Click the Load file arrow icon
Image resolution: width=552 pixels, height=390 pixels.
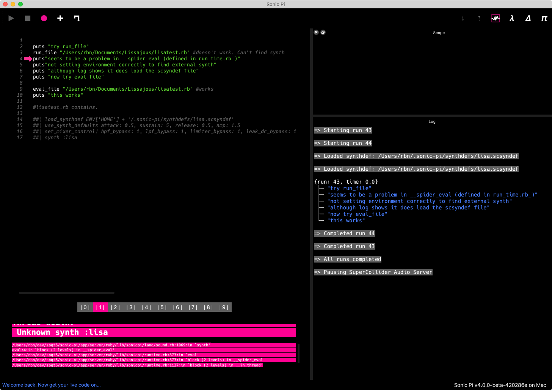click(x=77, y=18)
